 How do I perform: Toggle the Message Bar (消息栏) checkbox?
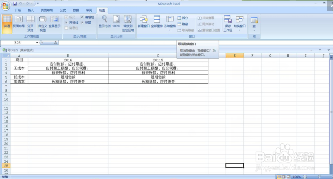(66, 28)
